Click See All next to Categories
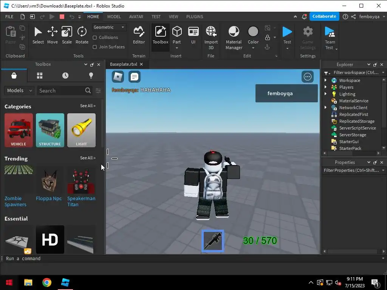This screenshot has width=387, height=290. (x=88, y=106)
